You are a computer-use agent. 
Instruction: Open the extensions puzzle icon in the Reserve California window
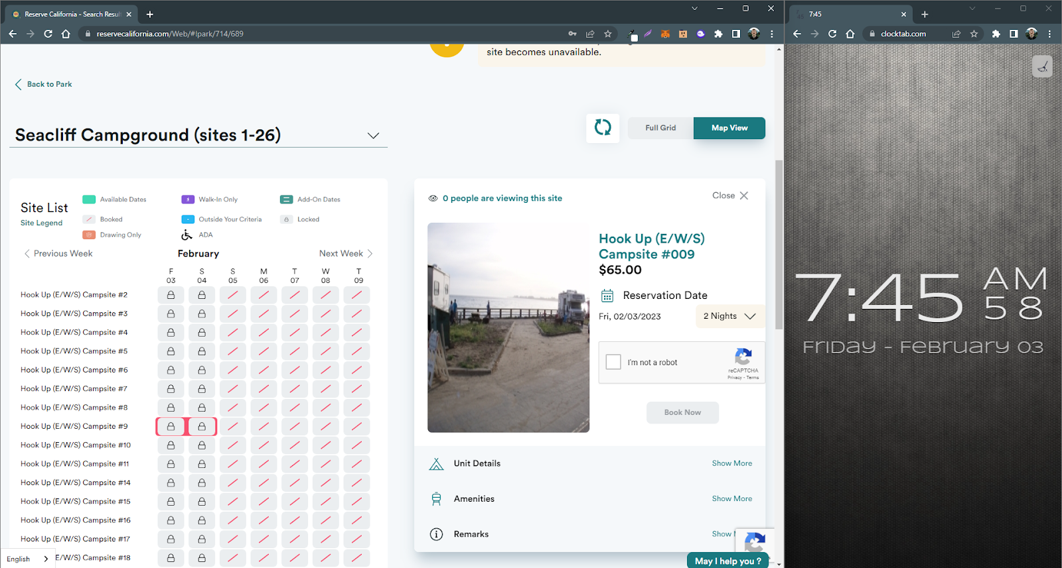coord(718,34)
